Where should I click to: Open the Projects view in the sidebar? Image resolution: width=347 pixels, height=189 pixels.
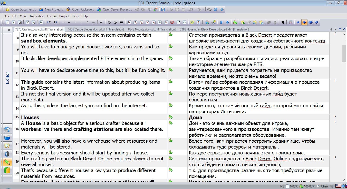(7, 138)
